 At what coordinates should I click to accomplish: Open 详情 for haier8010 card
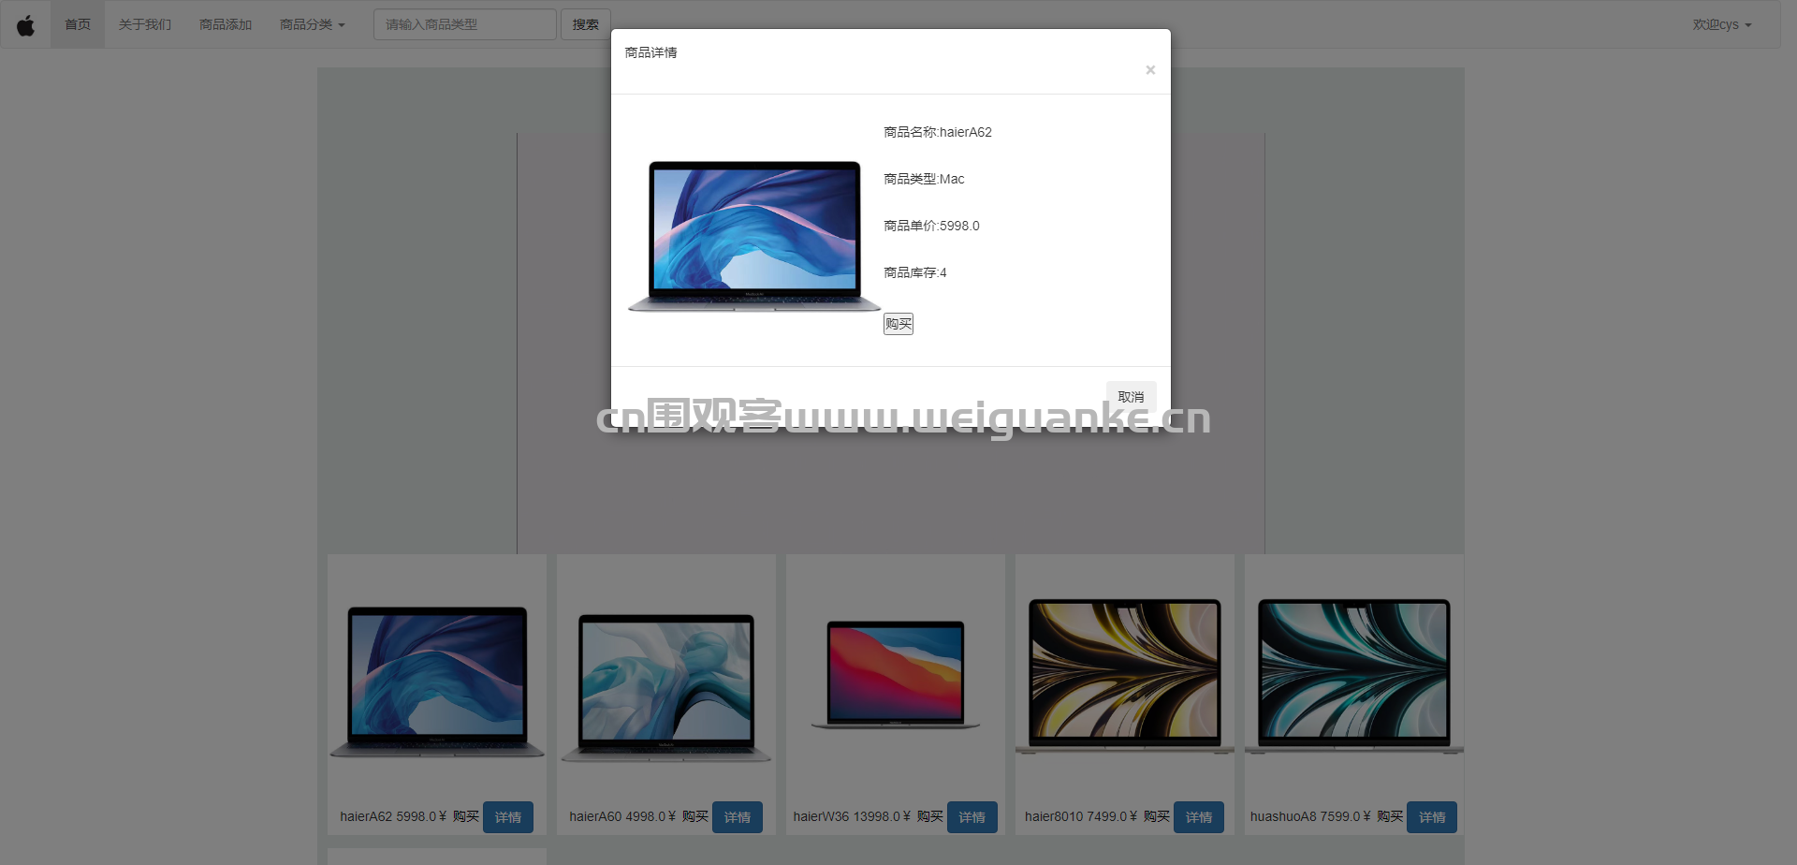click(x=1199, y=817)
